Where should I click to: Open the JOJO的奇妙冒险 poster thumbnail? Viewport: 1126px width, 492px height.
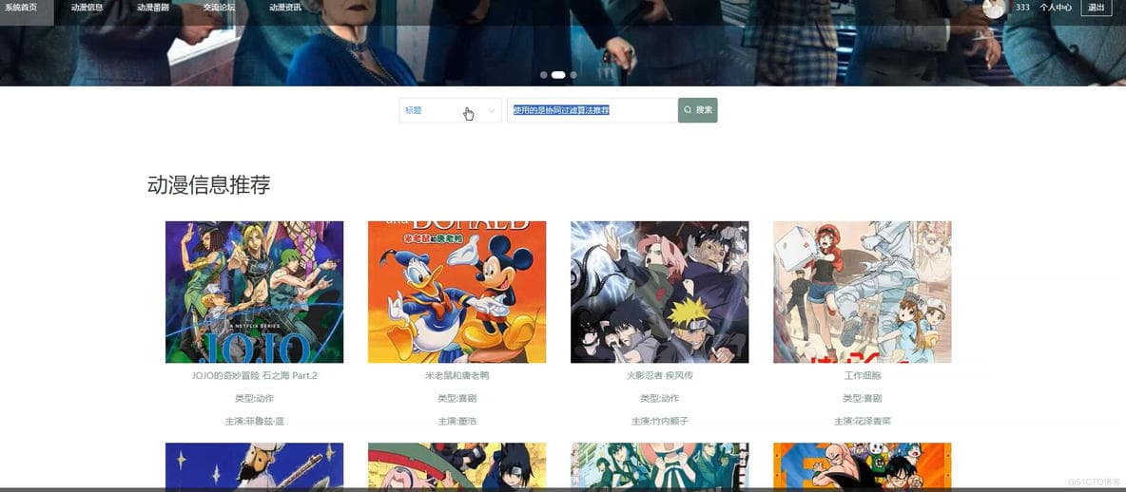(x=254, y=292)
